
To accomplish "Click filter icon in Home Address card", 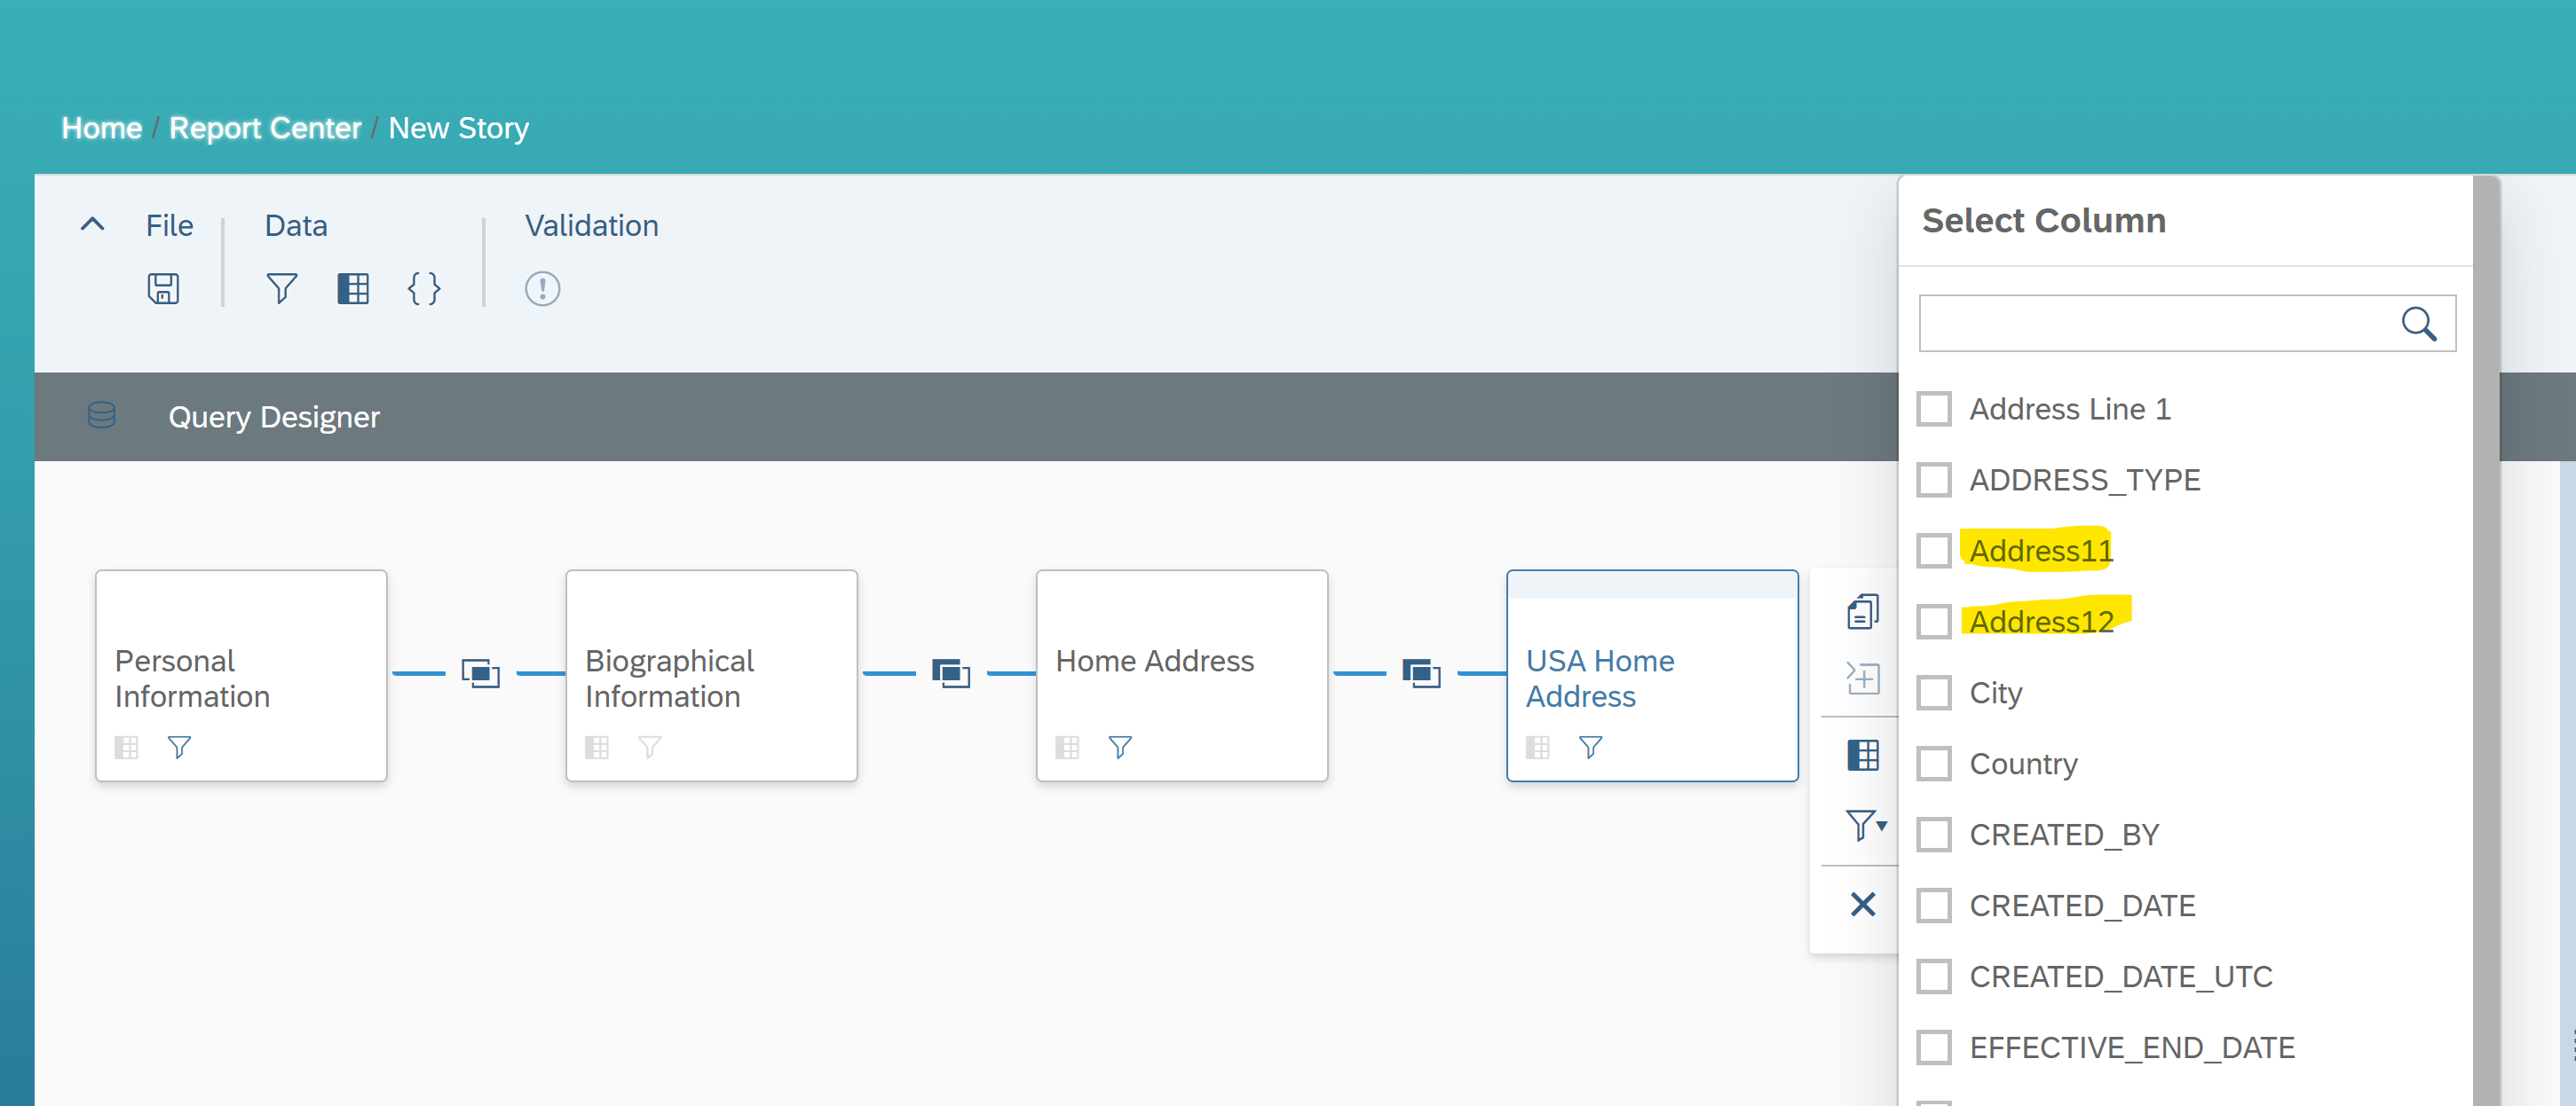I will (x=1120, y=748).
